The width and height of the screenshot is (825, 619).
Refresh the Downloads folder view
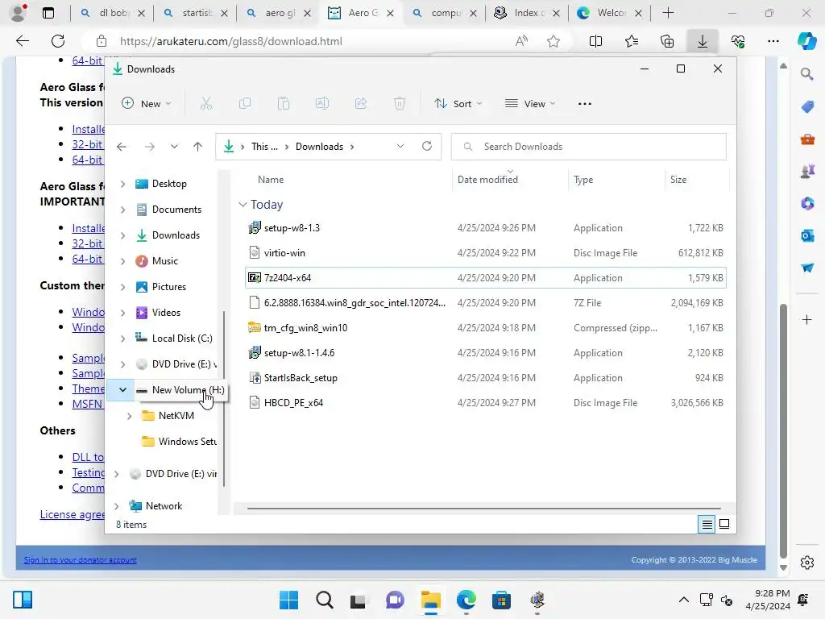click(x=427, y=147)
